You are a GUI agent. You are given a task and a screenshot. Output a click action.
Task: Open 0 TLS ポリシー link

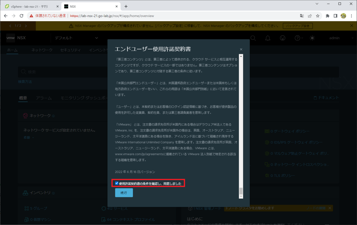tap(280, 176)
